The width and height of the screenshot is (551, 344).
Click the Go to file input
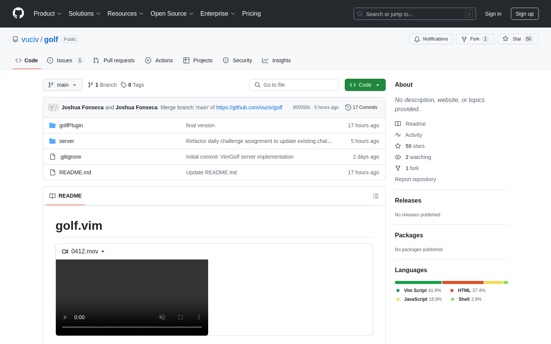(x=294, y=85)
